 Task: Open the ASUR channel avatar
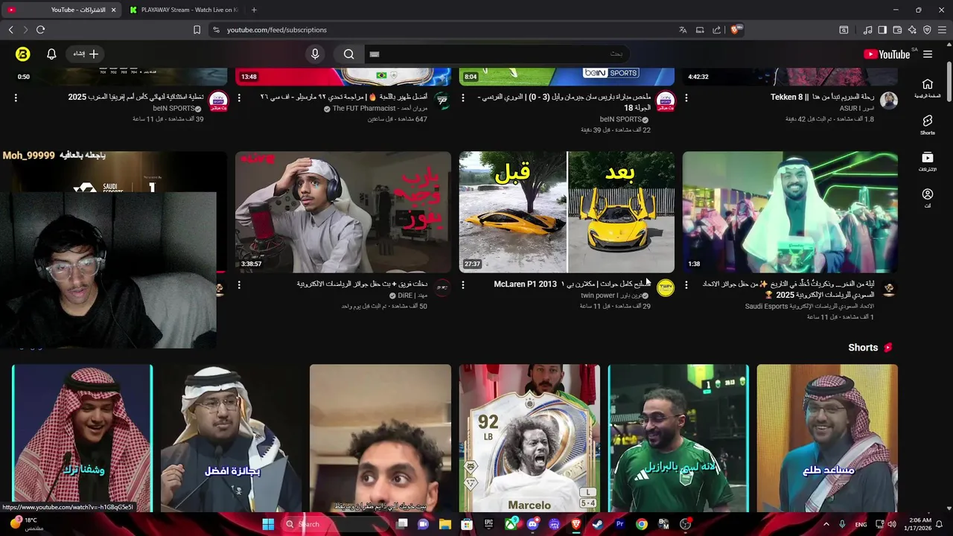[889, 101]
